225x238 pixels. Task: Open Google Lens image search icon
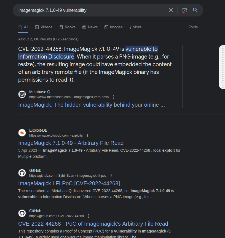pyautogui.click(x=184, y=10)
